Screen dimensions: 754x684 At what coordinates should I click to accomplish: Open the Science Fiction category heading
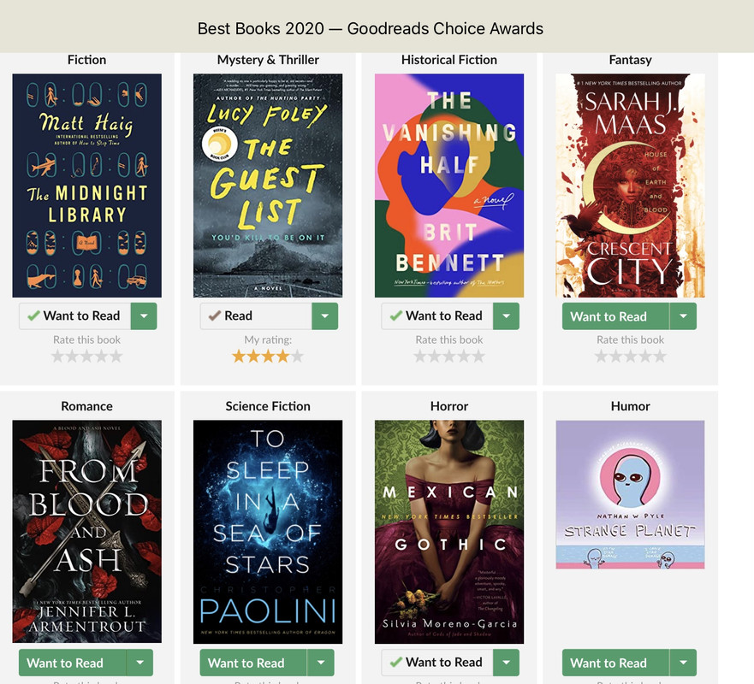point(268,406)
